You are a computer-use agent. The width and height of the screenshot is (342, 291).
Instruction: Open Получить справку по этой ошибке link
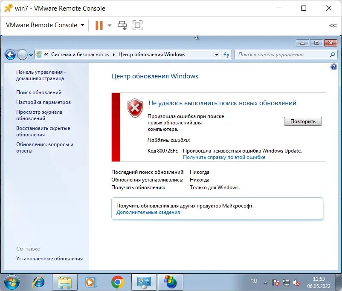coord(224,157)
